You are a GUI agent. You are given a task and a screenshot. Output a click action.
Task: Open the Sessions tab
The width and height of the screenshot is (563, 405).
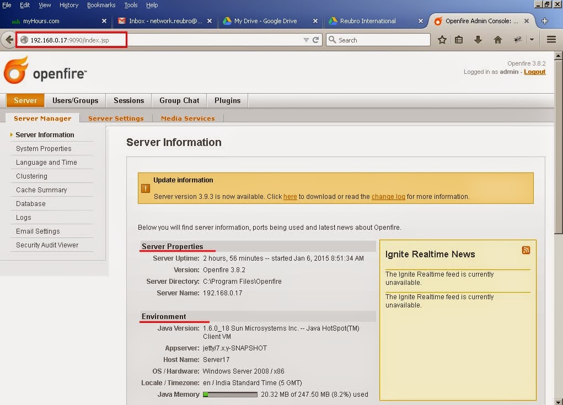tap(129, 100)
